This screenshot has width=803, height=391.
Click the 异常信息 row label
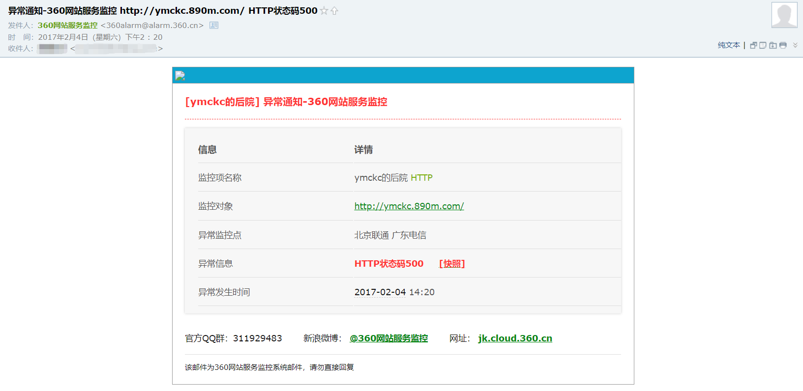tap(215, 264)
